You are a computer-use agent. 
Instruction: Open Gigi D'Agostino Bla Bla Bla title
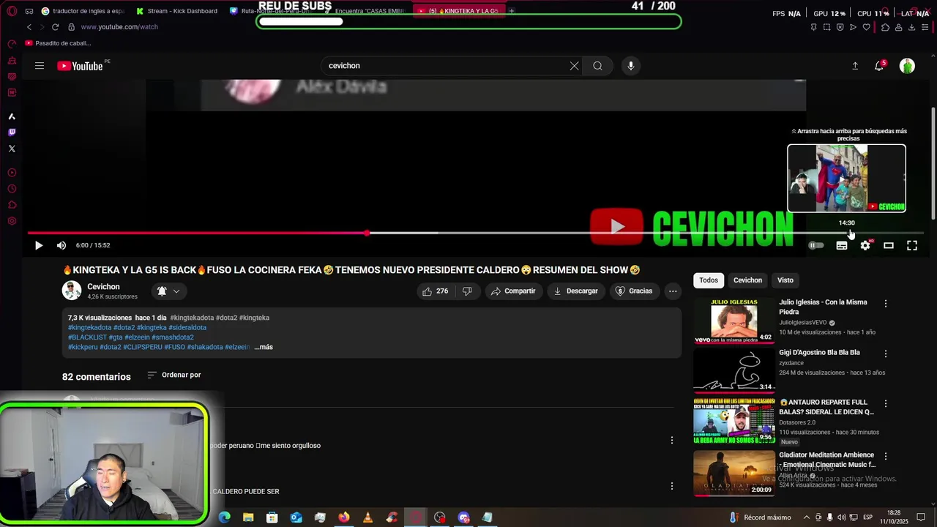[819, 353]
